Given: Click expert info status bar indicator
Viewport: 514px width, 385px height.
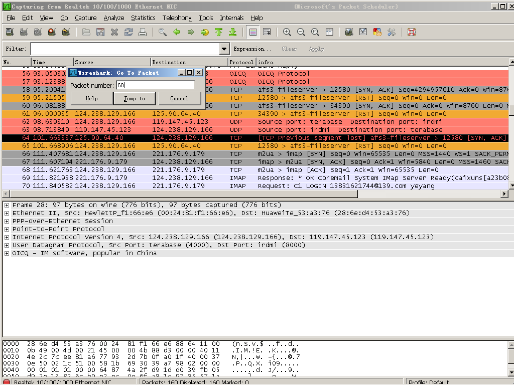Looking at the screenshot, I should [x=7, y=382].
